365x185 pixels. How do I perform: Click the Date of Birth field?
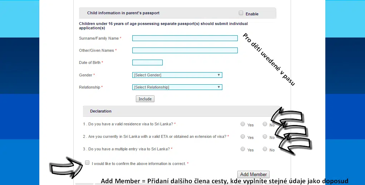coord(147,62)
